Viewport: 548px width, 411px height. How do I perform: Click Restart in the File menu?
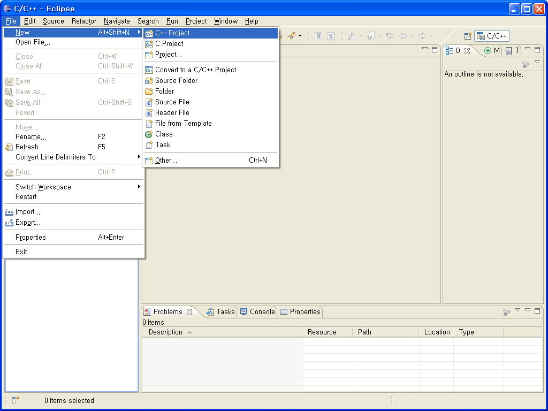(73, 197)
